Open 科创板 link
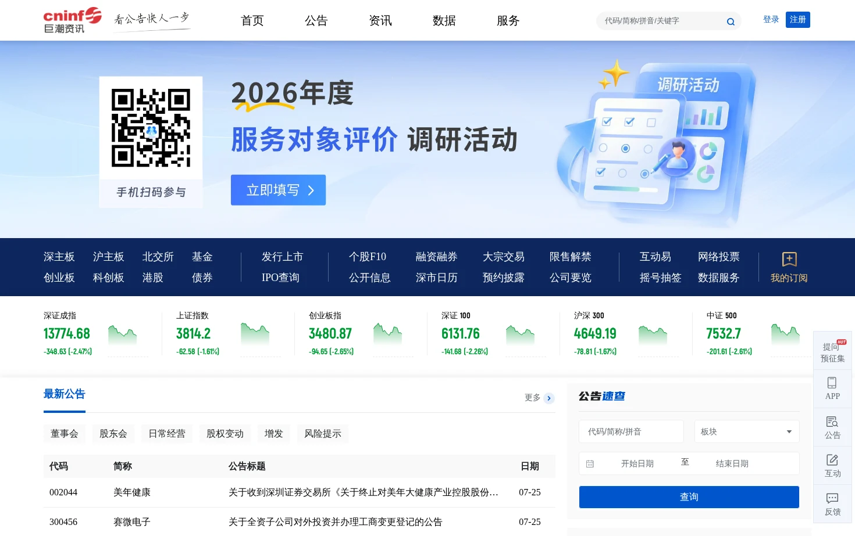855x536 pixels. [x=109, y=278]
